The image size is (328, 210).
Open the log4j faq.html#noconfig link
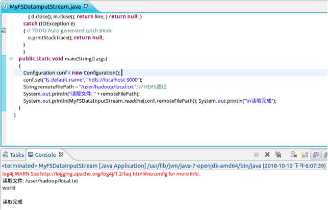104,174
